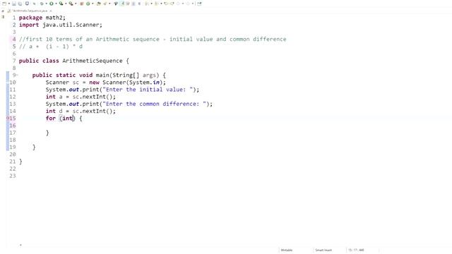Expand the Forward history dropdown arrow
452x254 pixels.
pos(193,4)
